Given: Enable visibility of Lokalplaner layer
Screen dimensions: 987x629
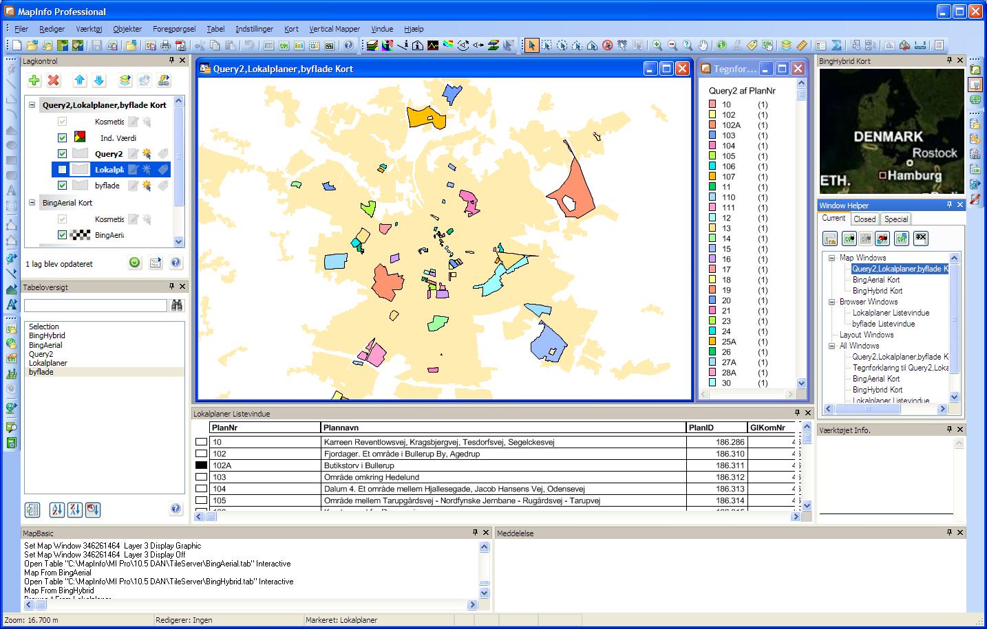Looking at the screenshot, I should pos(63,170).
